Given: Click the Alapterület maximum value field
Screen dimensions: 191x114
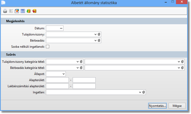Looking at the screenshot, I should coord(84,80).
